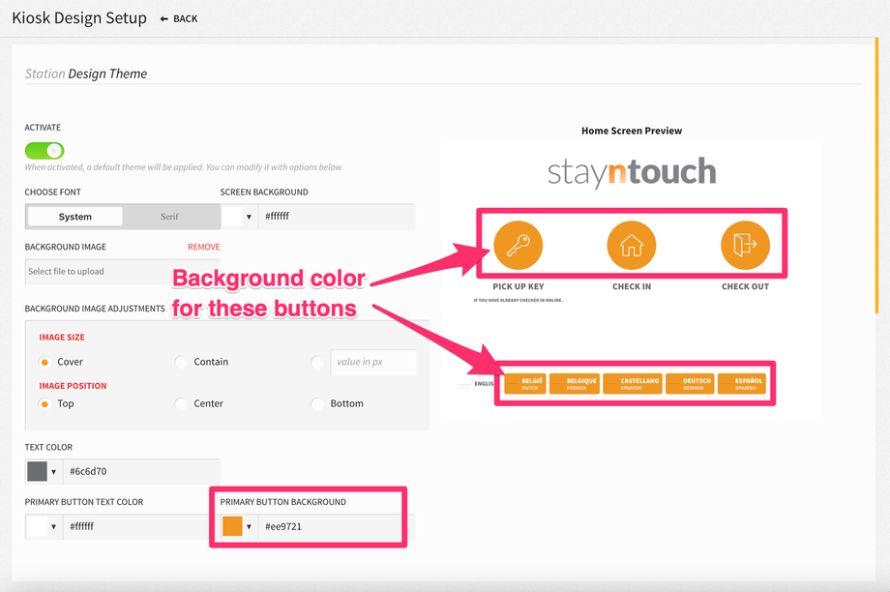Click the Pick Up Key icon
Screen dimensions: 890x592
click(x=518, y=245)
